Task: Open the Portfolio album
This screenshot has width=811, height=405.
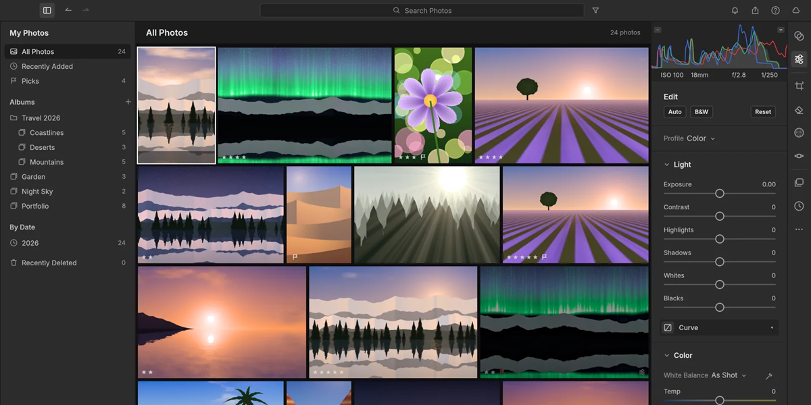Action: coord(68,206)
